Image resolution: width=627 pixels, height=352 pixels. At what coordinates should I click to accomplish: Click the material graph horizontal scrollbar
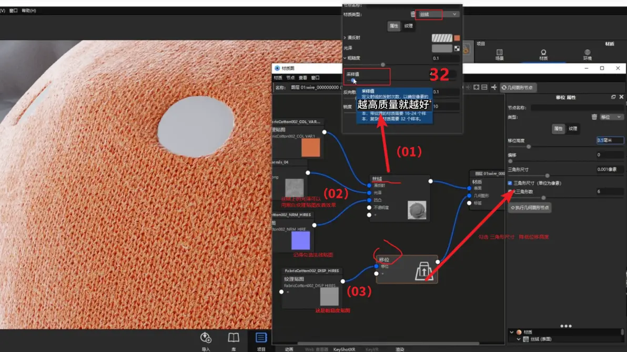[388, 343]
